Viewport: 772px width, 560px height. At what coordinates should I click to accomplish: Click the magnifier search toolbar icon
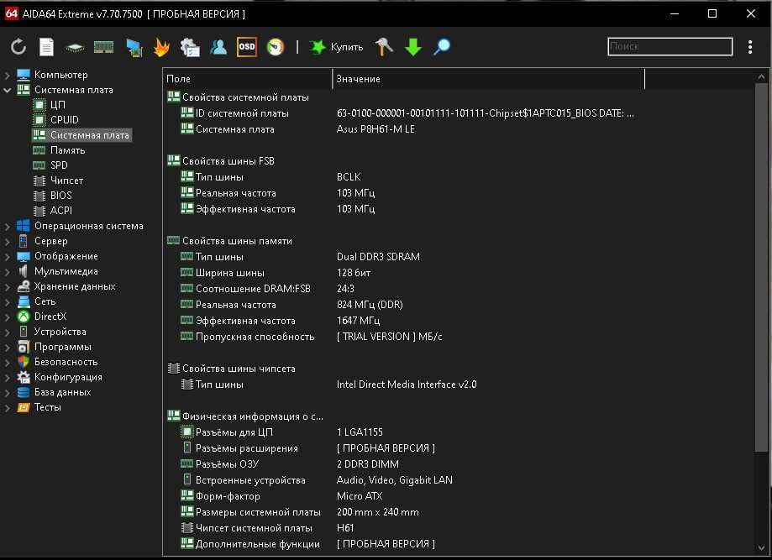coord(442,47)
